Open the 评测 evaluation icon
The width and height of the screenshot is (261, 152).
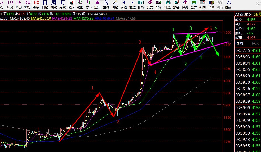click(185, 5)
